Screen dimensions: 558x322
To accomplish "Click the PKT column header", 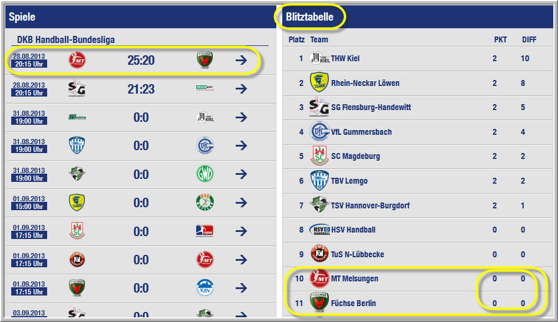I will (x=500, y=40).
